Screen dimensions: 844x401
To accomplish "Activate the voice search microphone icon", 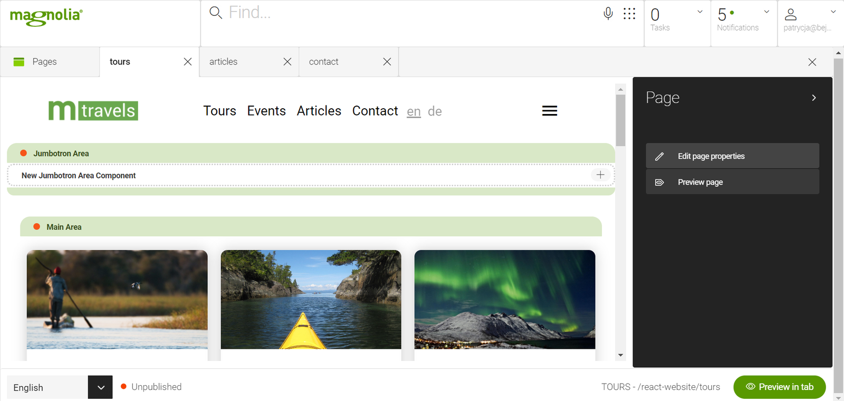I will click(608, 13).
